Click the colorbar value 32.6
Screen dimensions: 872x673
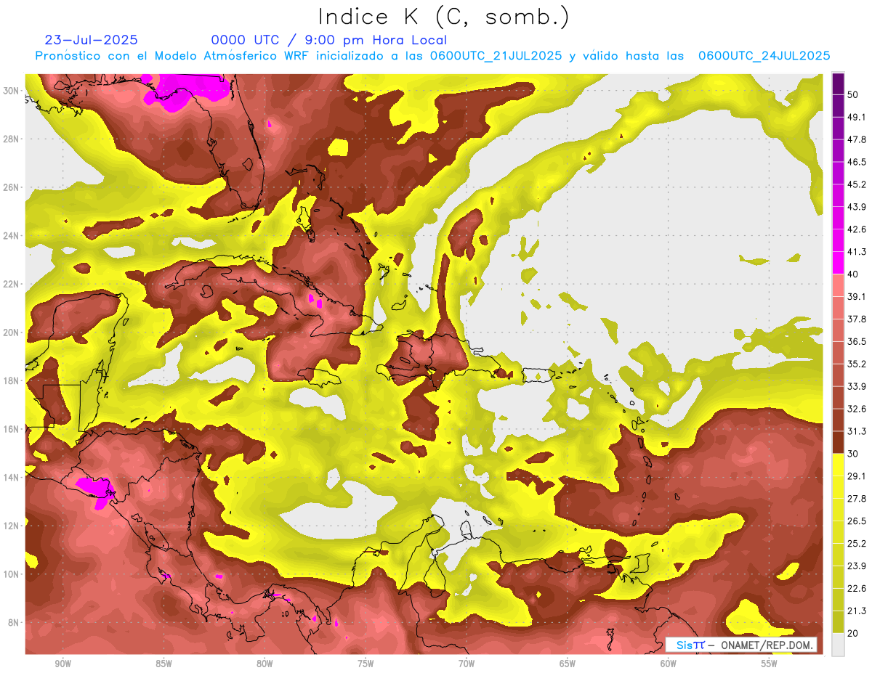point(857,409)
